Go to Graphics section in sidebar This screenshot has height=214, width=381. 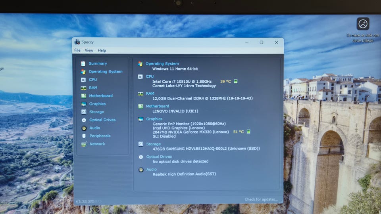point(97,103)
